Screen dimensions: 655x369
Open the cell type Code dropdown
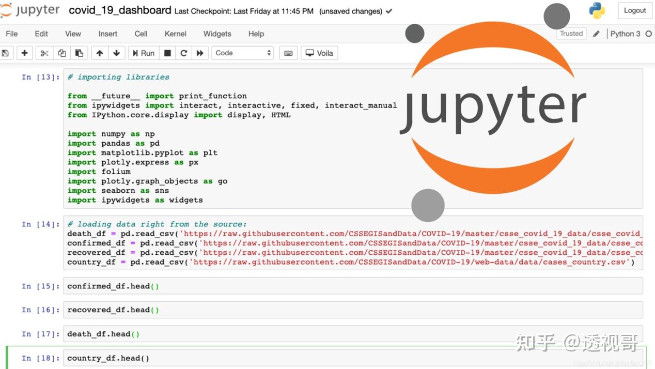click(x=242, y=53)
